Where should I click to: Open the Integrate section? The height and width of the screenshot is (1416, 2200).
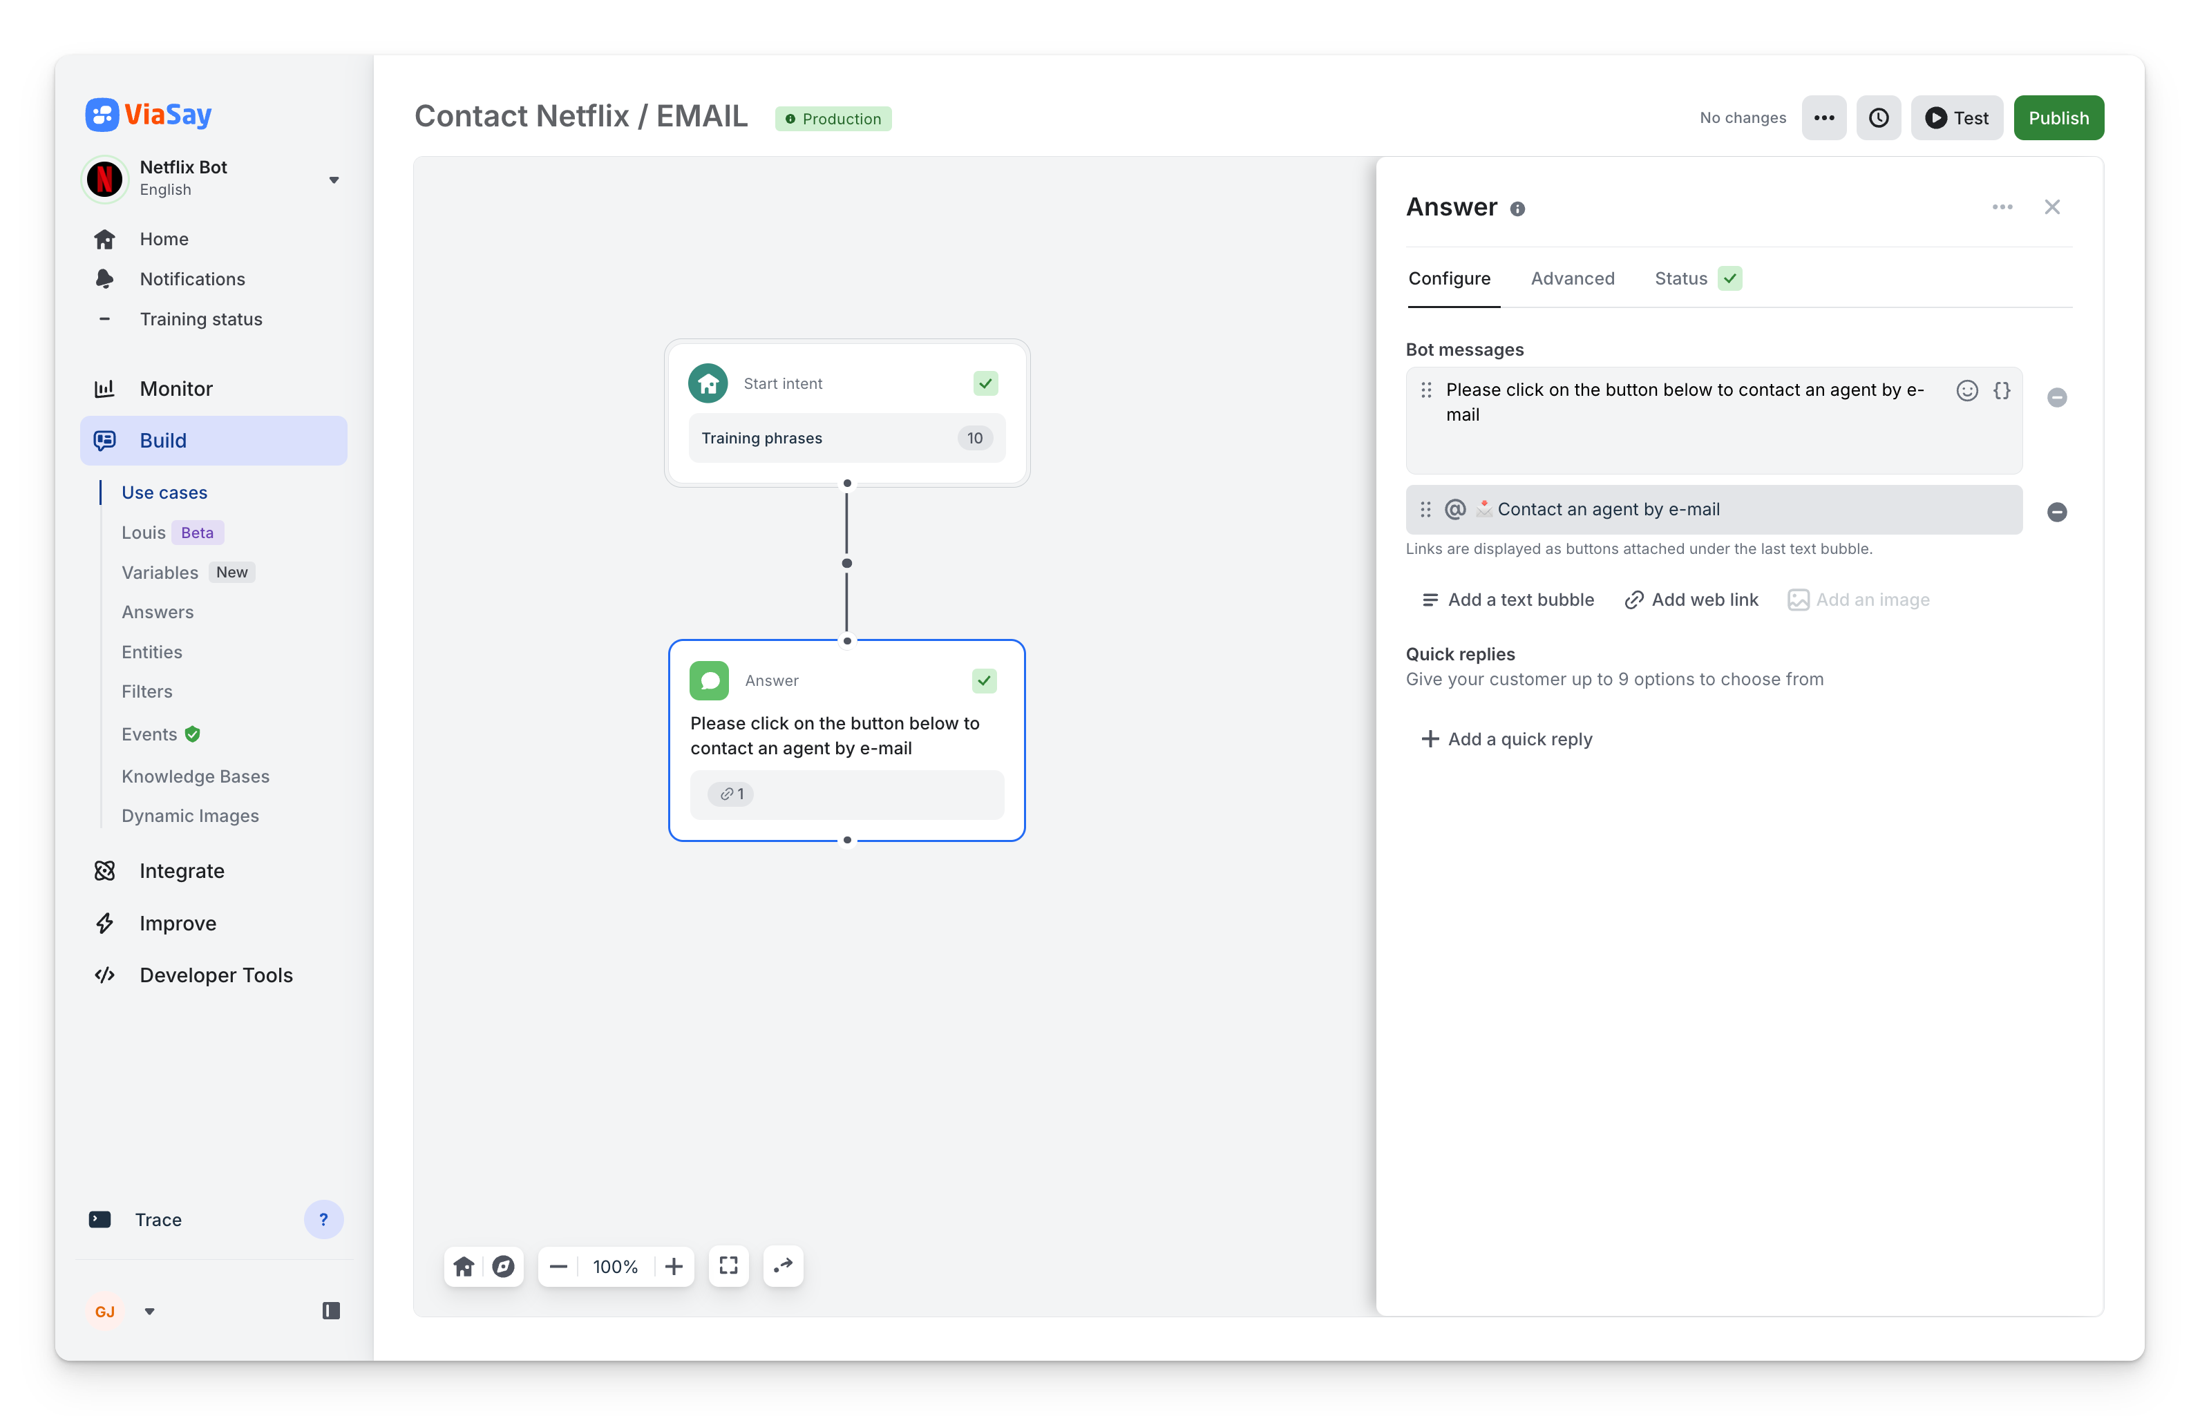(x=181, y=871)
